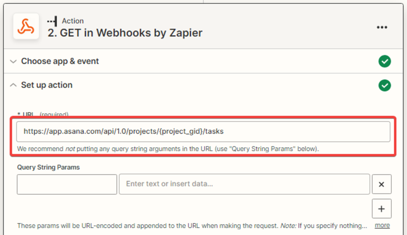Click green checkmark beside Choose app & event

point(384,61)
